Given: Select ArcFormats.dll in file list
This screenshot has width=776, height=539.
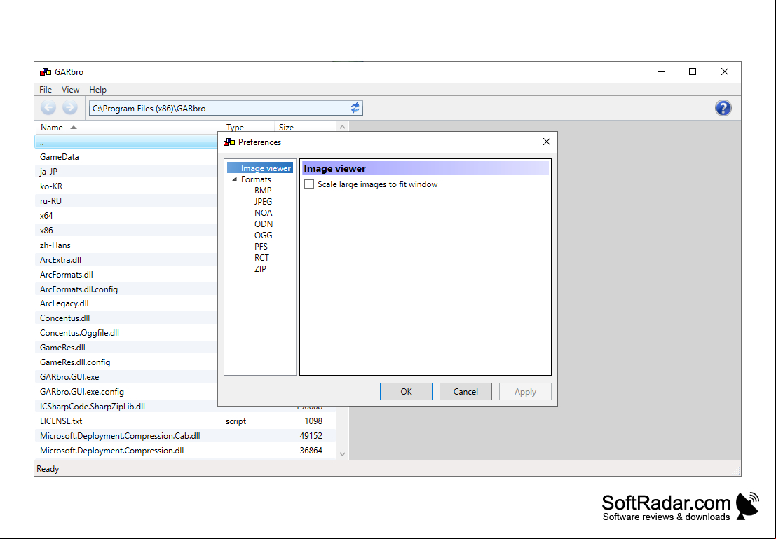Looking at the screenshot, I should coord(126,275).
